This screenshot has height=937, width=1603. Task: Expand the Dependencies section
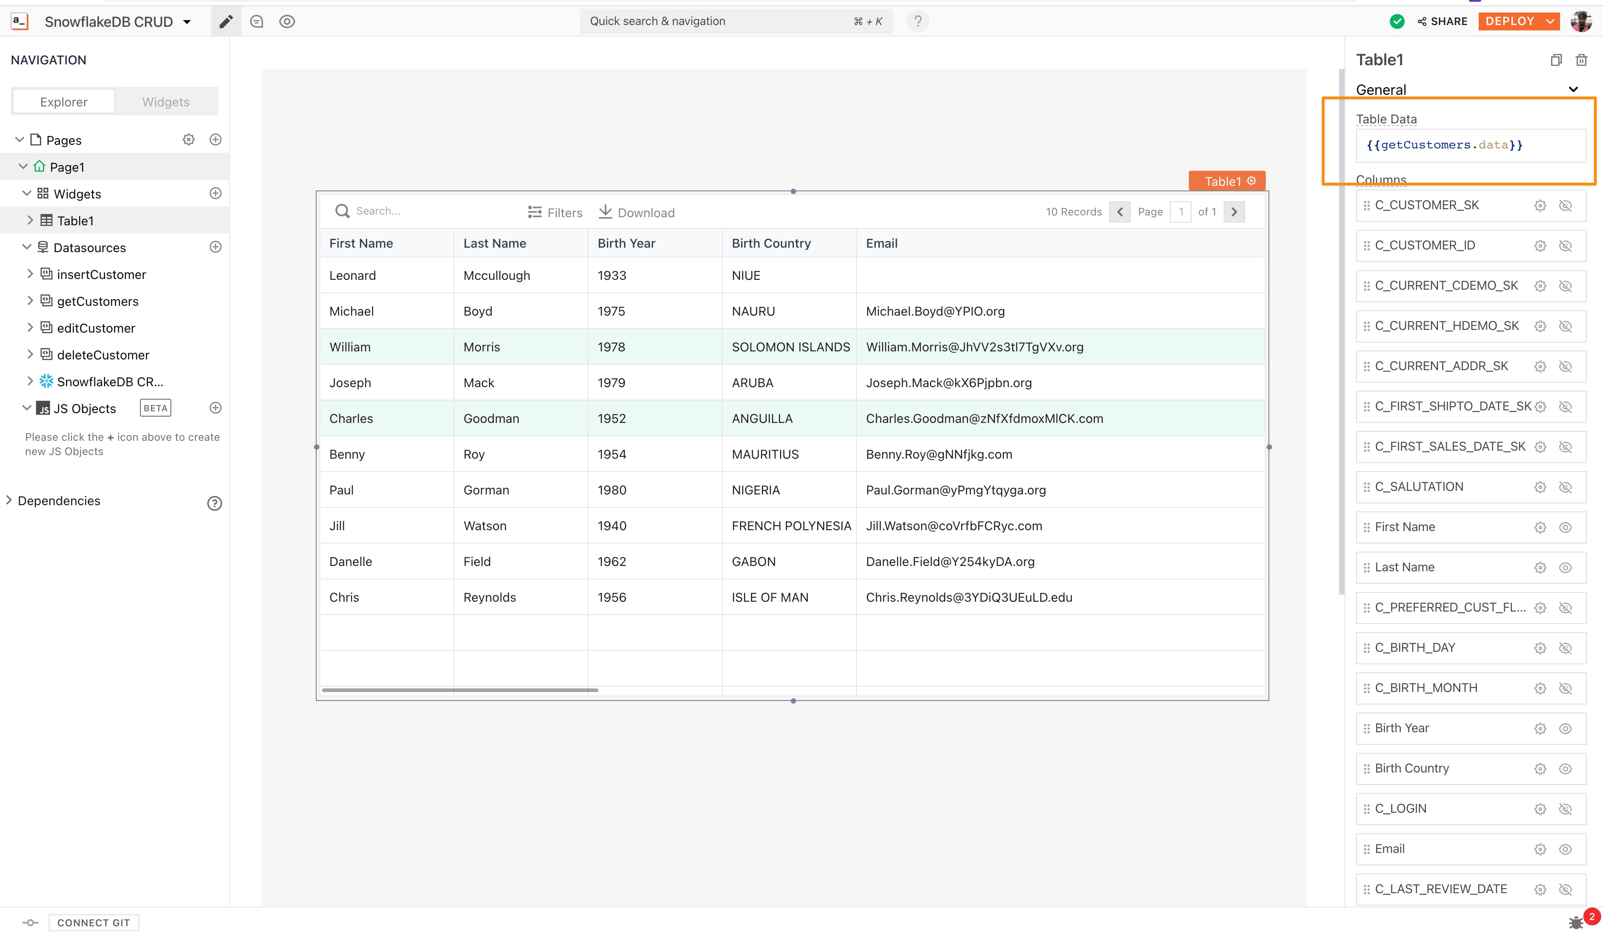click(x=9, y=500)
